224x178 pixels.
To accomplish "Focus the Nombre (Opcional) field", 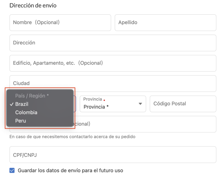I will pyautogui.click(x=60, y=22).
